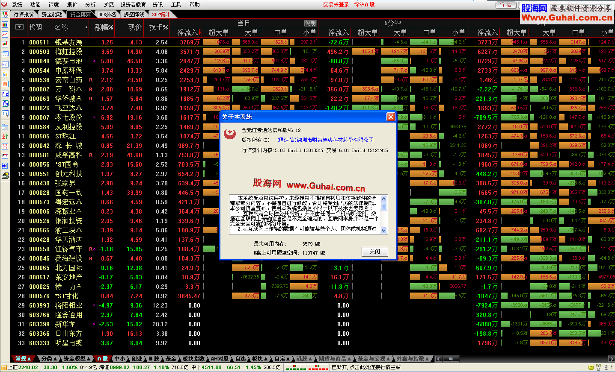
Task: Open the candlestick K-line chart icon
Action: tap(5, 44)
